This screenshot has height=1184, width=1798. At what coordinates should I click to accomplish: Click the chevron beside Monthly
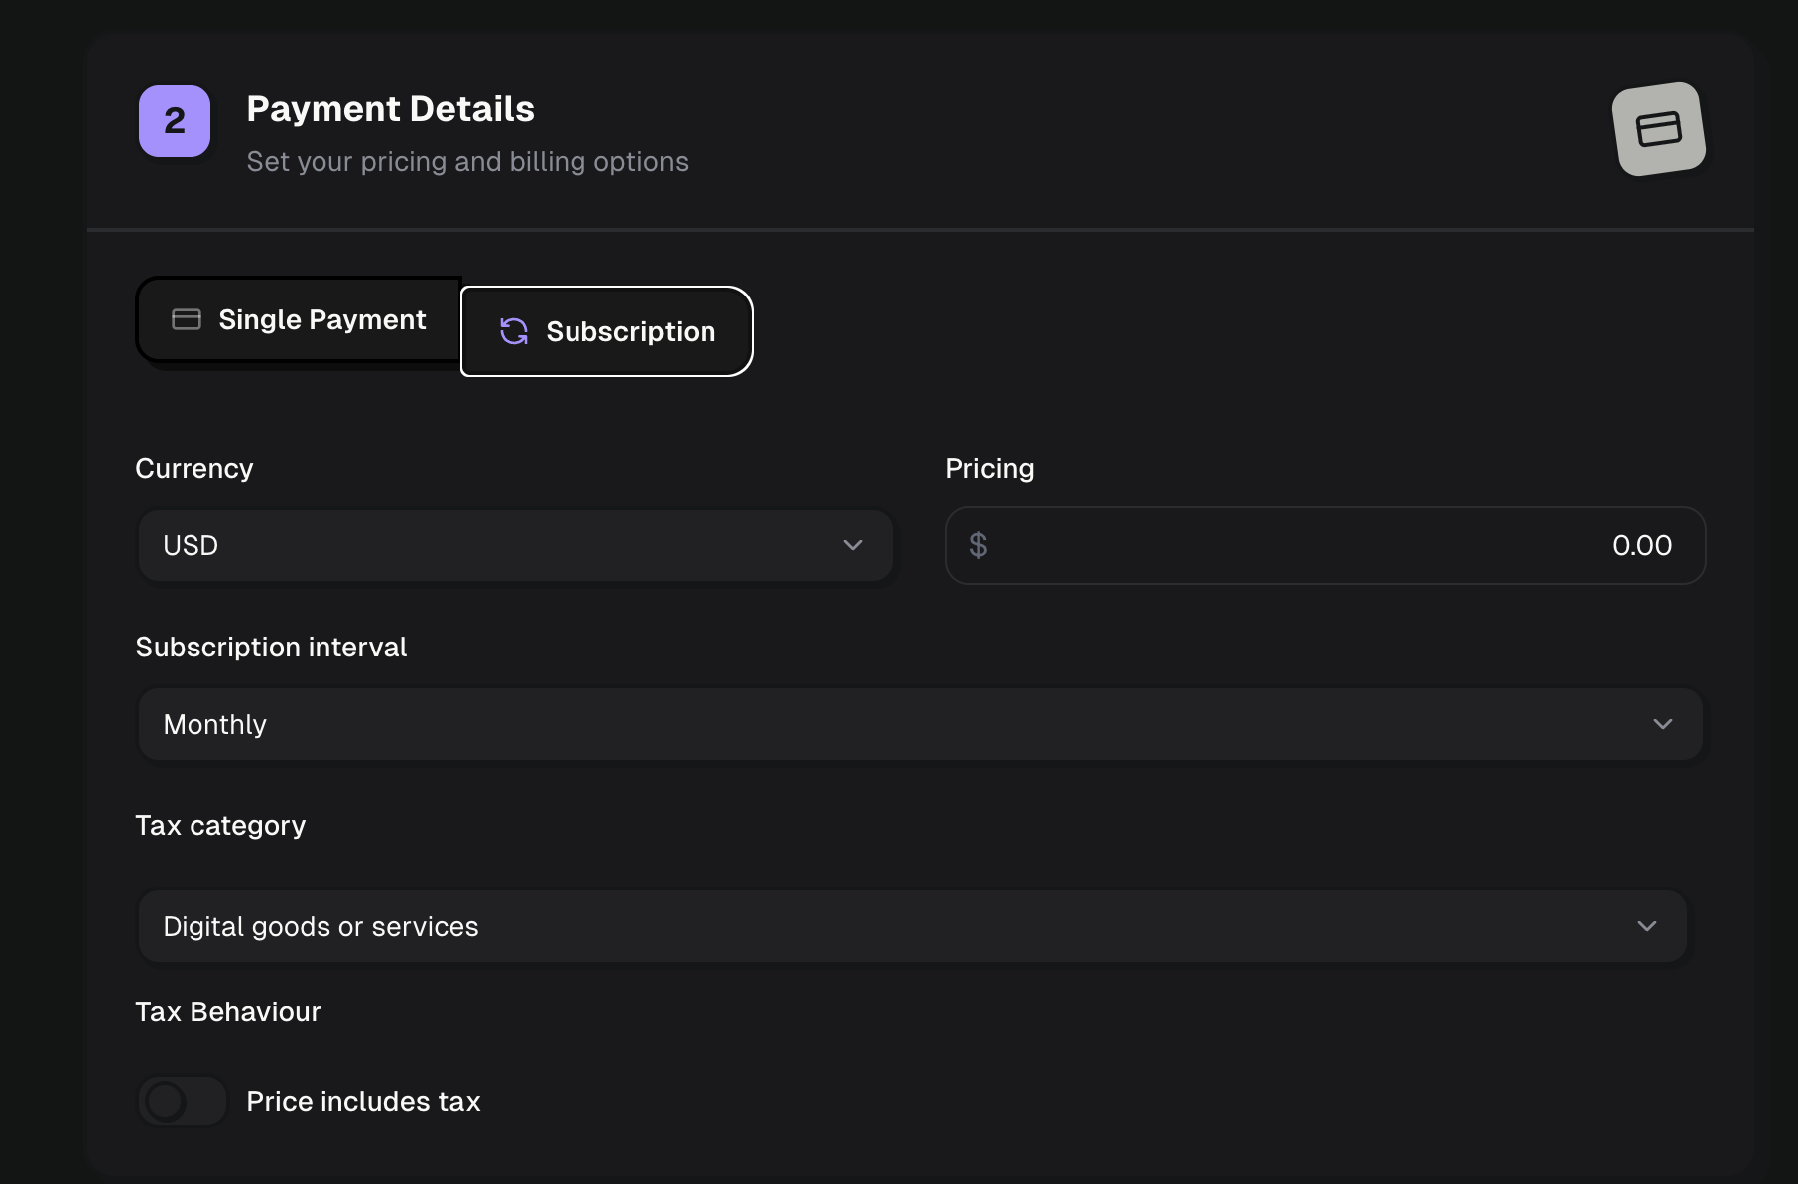point(1663,723)
